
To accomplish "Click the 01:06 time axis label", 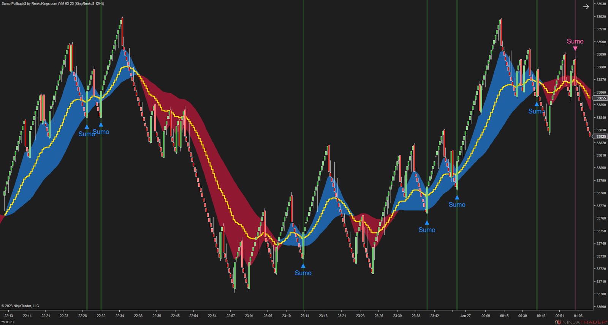I will pos(578,316).
